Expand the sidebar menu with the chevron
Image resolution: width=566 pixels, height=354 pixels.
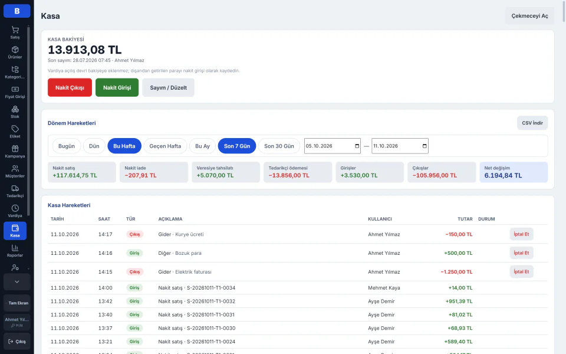click(x=17, y=282)
